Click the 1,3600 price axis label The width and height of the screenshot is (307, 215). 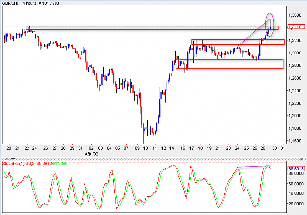[x=295, y=15]
